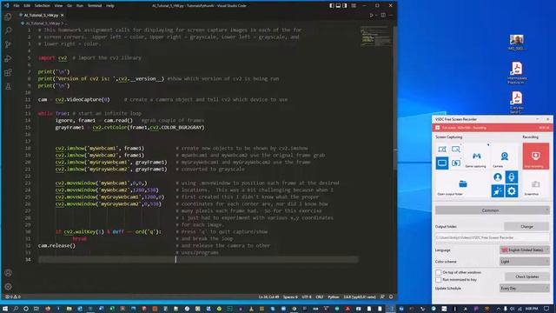Click the Ln, Col status bar entry
556x313 pixels.
pos(268,296)
